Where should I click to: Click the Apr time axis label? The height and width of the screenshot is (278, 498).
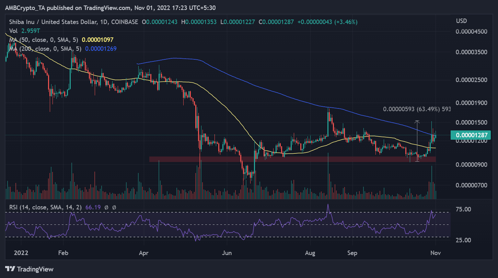click(143, 253)
